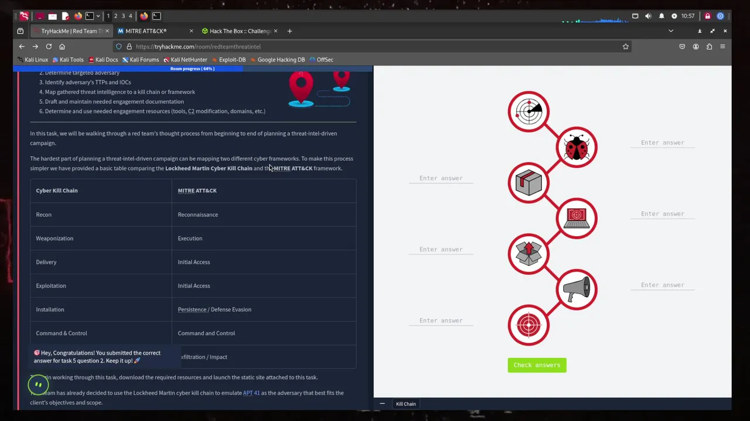Screen dimensions: 750x421
Task: Close the MITRE ATT&CK tab
Action: tap(191, 31)
